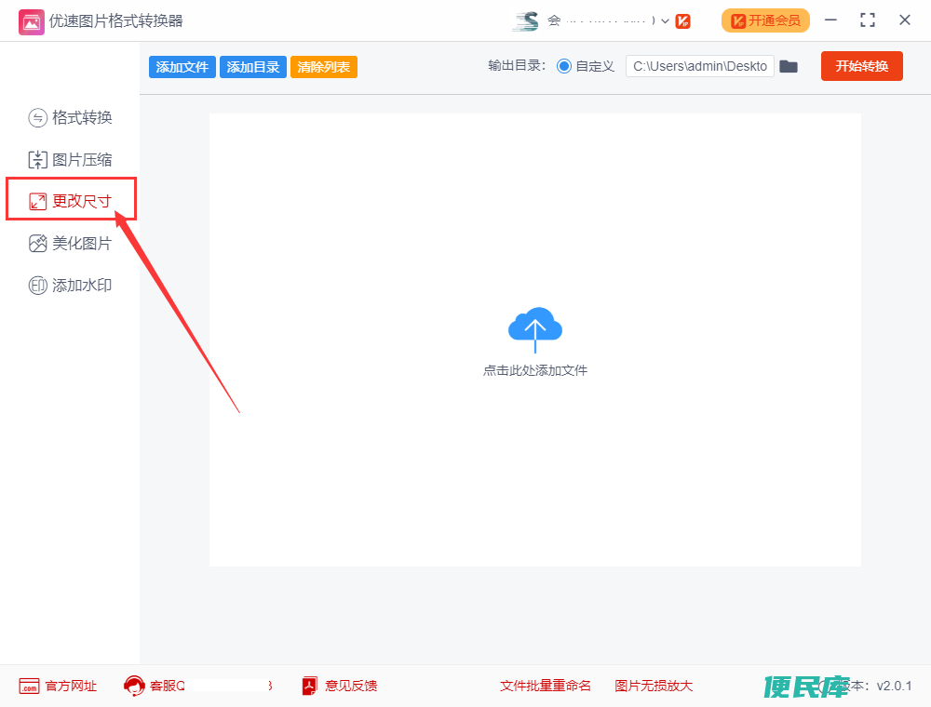Viewport: 931px width, 707px height.
Task: Open the 图片压缩 image compression section
Action: coord(70,160)
